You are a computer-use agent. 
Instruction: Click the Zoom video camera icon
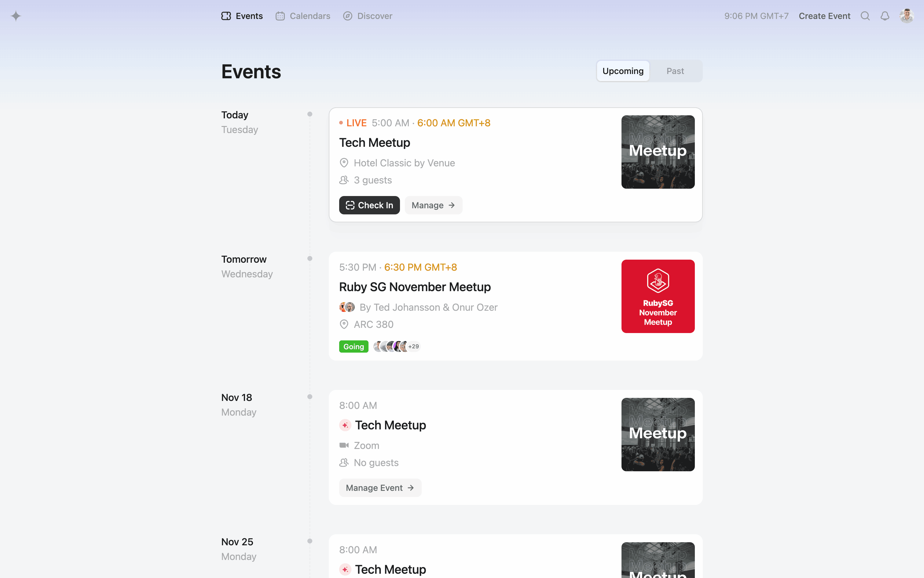pos(344,445)
